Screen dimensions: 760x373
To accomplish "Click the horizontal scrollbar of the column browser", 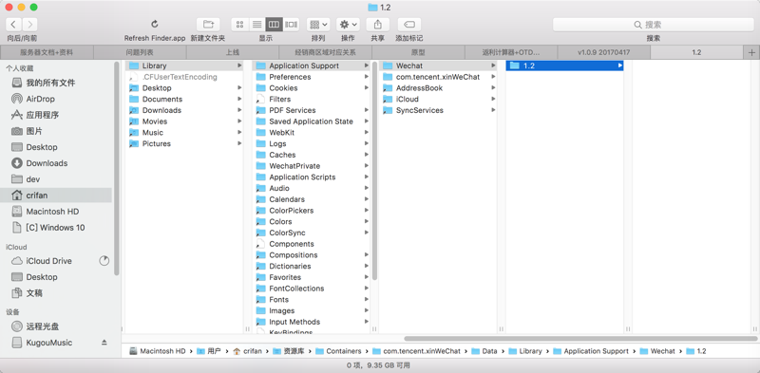I will point(580,339).
